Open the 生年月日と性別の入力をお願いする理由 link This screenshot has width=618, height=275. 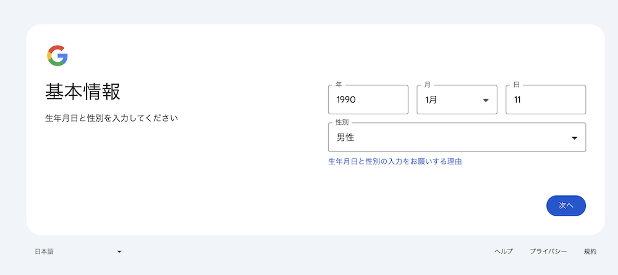395,161
